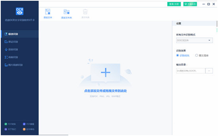The height and width of the screenshot is (136, 218).
Task: Click the Add Folder (添加文件夹) toolbar icon
Action: [66, 12]
